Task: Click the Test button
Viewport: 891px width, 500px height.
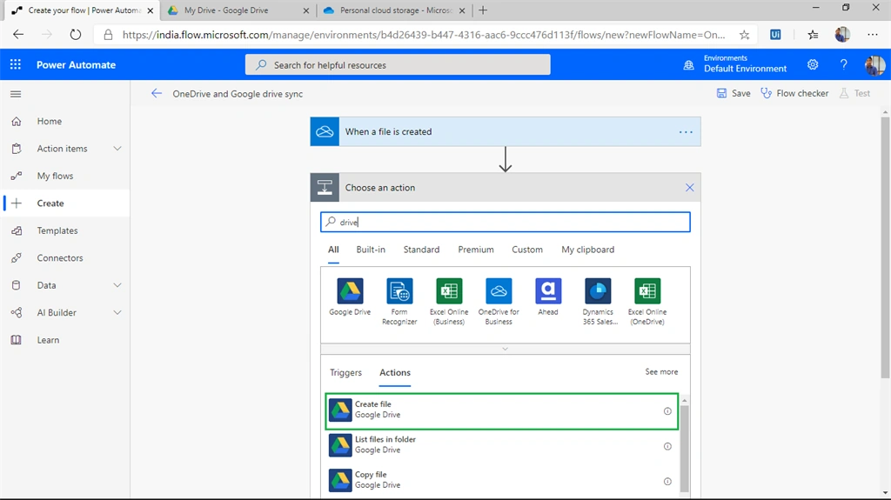Action: coord(855,93)
